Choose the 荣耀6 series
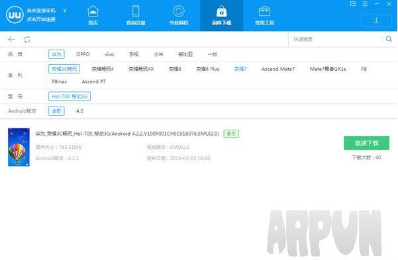 click(175, 69)
